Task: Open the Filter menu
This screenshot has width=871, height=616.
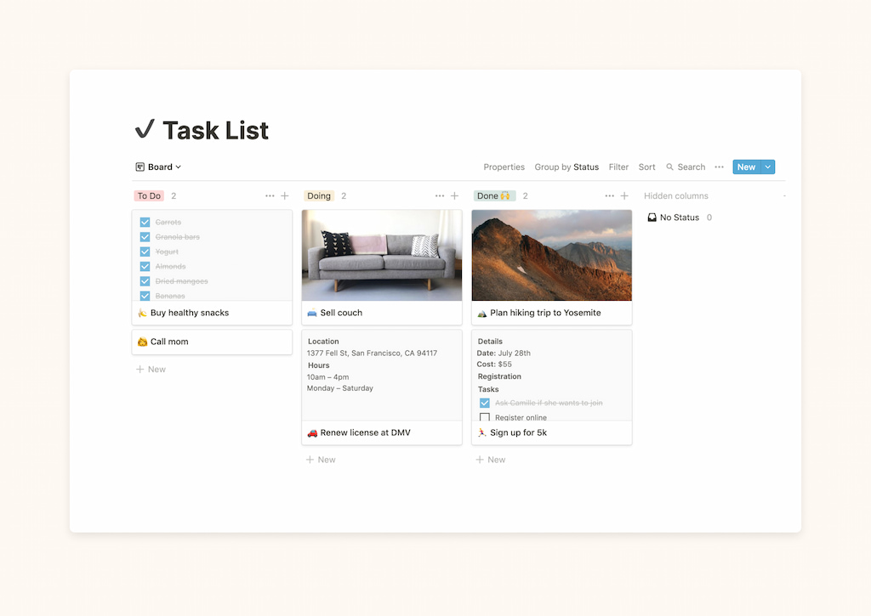Action: tap(618, 167)
